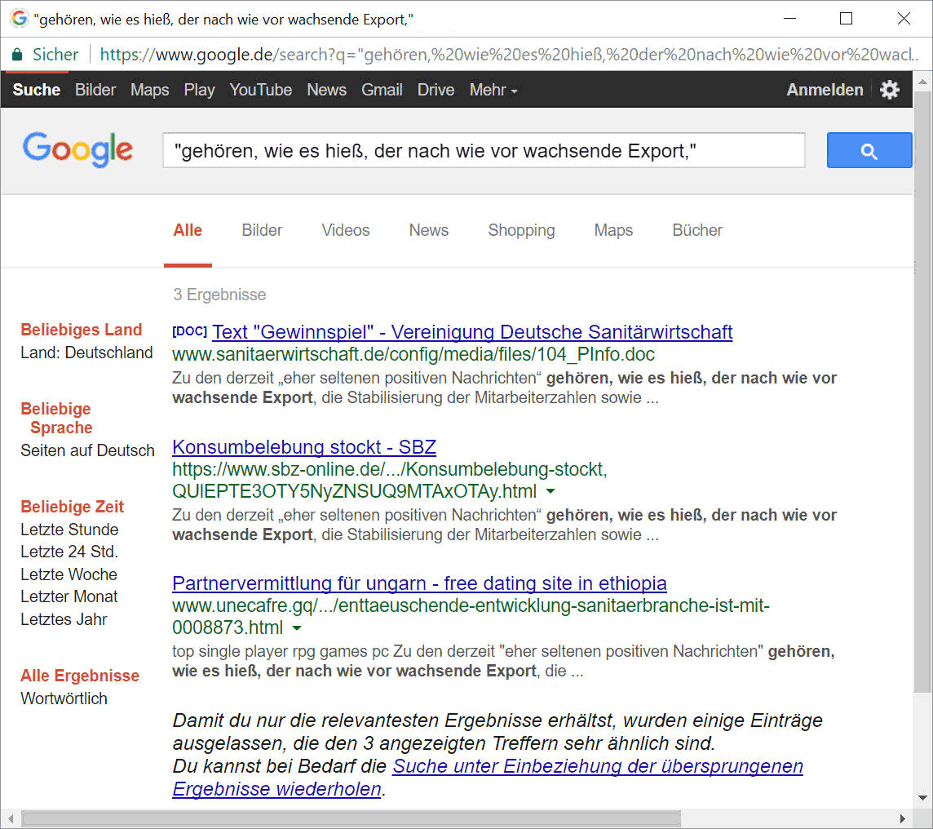Screen dimensions: 933x829
Task: Click the blue search magnifier button
Action: (869, 151)
